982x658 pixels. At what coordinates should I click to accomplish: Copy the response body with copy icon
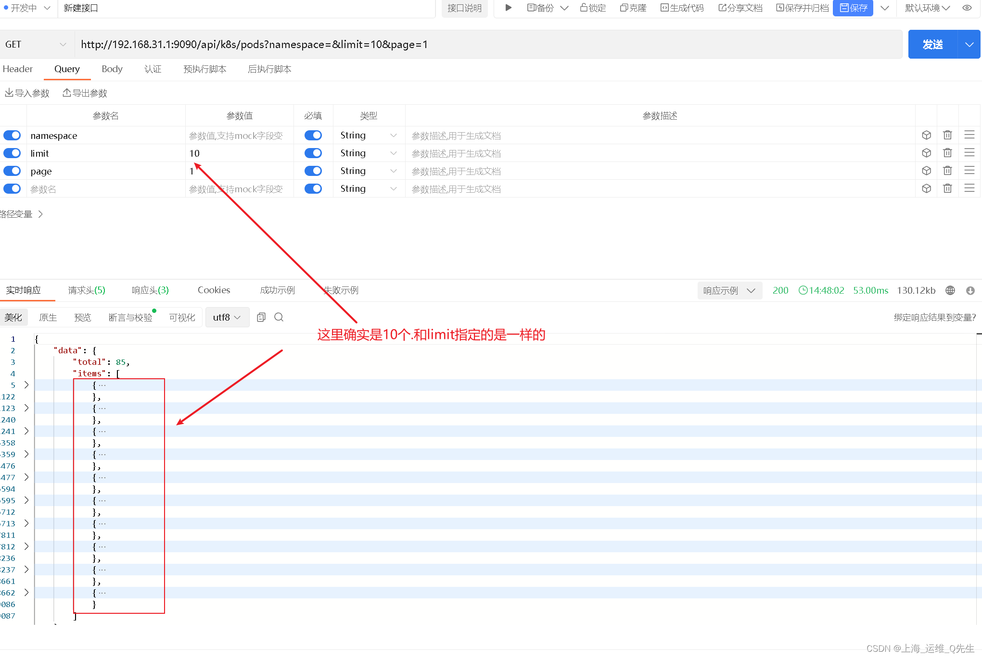click(261, 317)
